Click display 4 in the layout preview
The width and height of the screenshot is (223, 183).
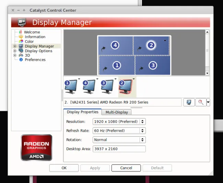[x=116, y=46]
